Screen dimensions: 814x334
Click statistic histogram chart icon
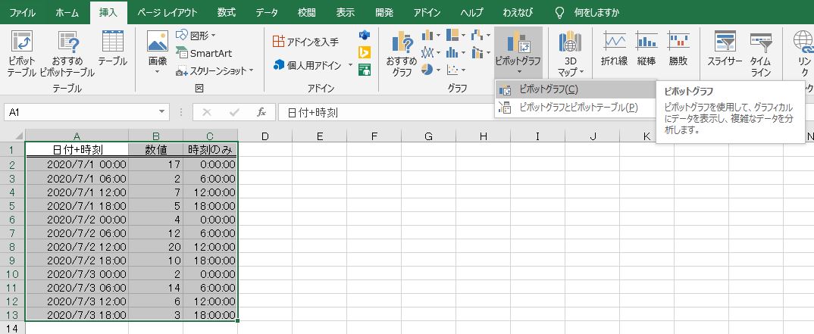click(x=452, y=52)
